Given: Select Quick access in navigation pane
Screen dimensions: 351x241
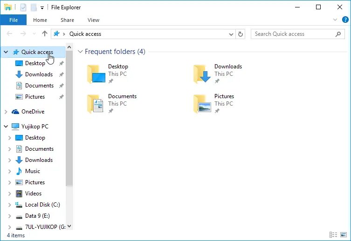Looking at the screenshot, I should (37, 52).
